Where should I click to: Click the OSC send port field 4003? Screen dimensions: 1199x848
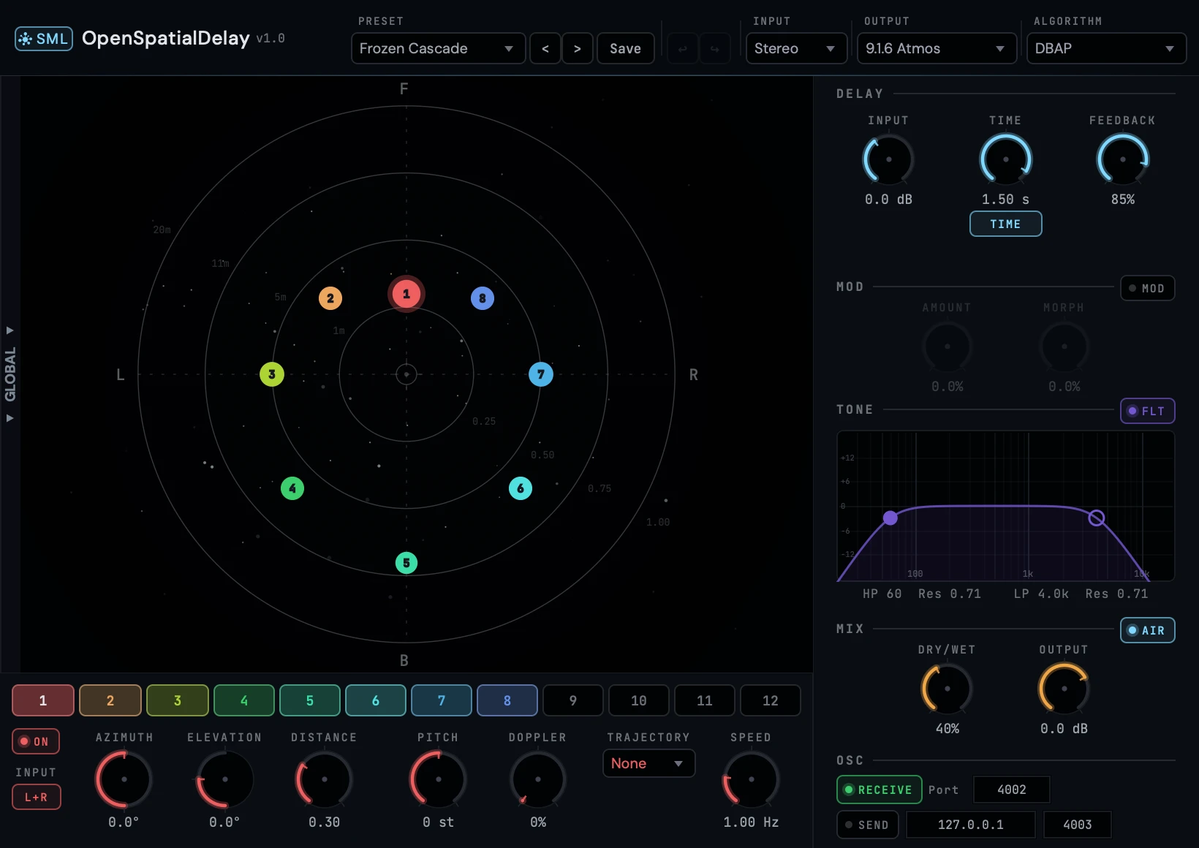(x=1078, y=825)
